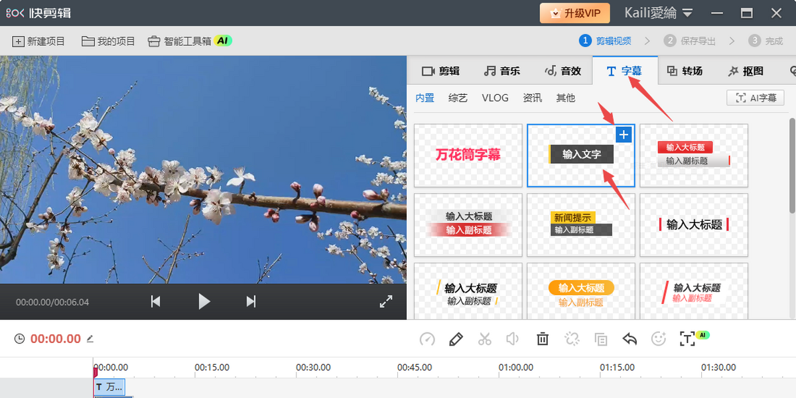Open the Kaili愛綸 account dropdown
Viewport: 796px width, 398px height.
pyautogui.click(x=658, y=13)
